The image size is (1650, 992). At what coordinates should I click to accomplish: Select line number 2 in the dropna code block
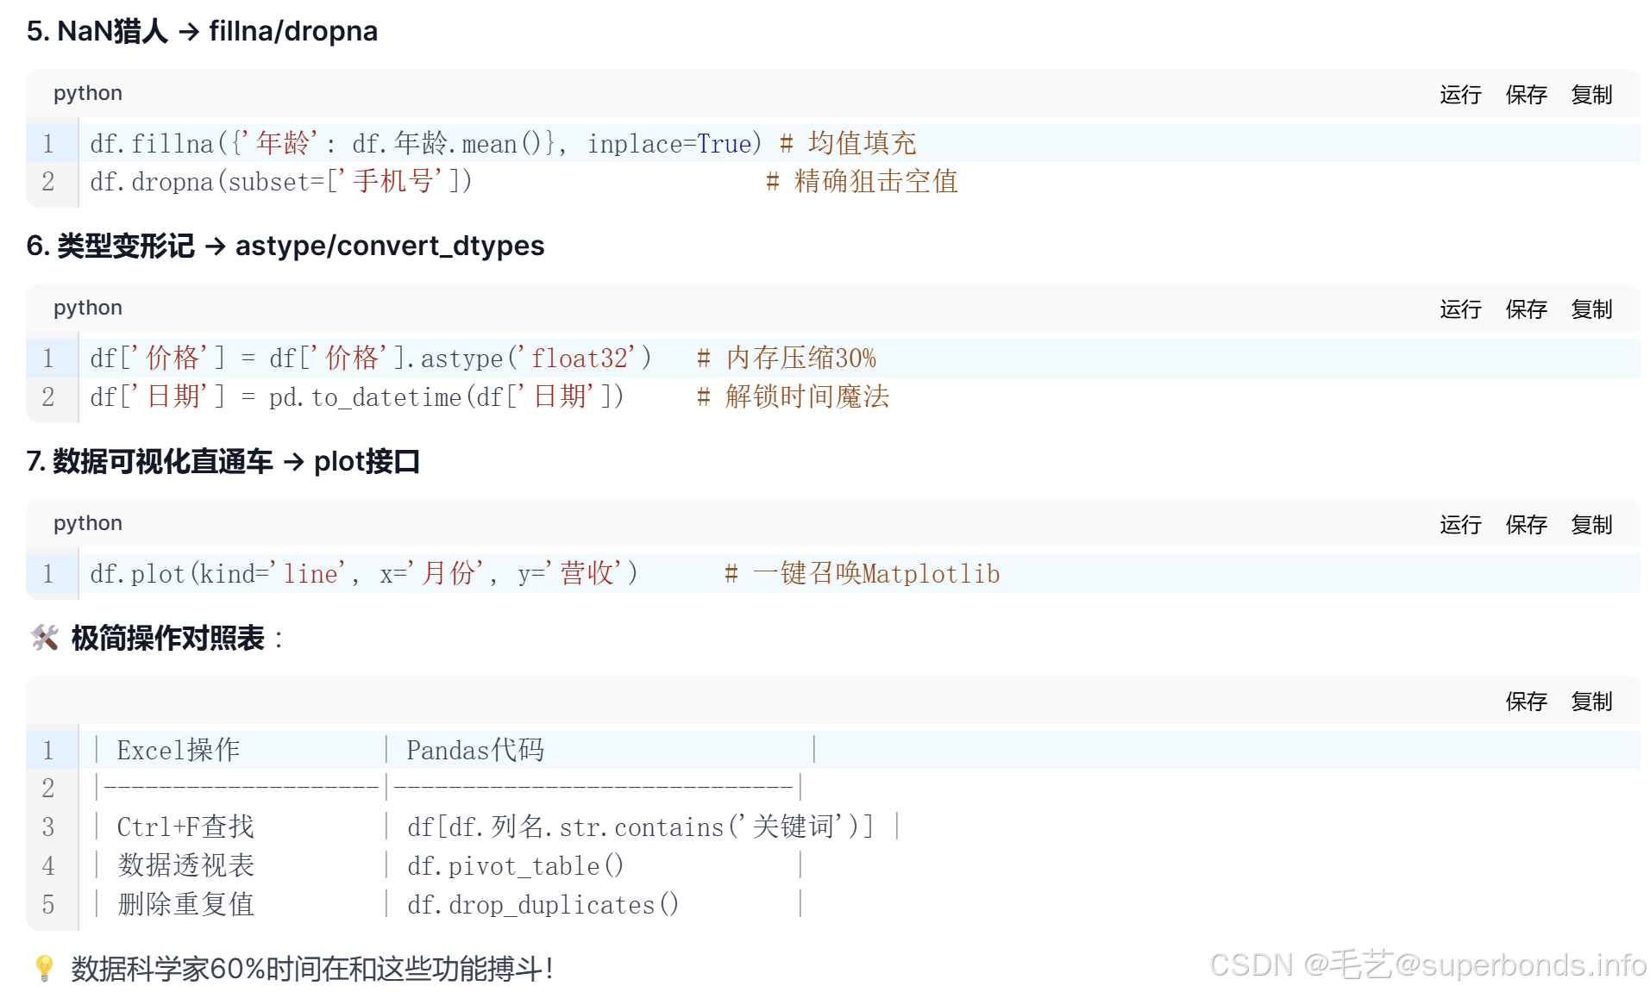point(49,182)
